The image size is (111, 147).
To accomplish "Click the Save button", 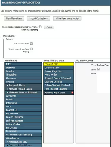I will click(49, 27).
